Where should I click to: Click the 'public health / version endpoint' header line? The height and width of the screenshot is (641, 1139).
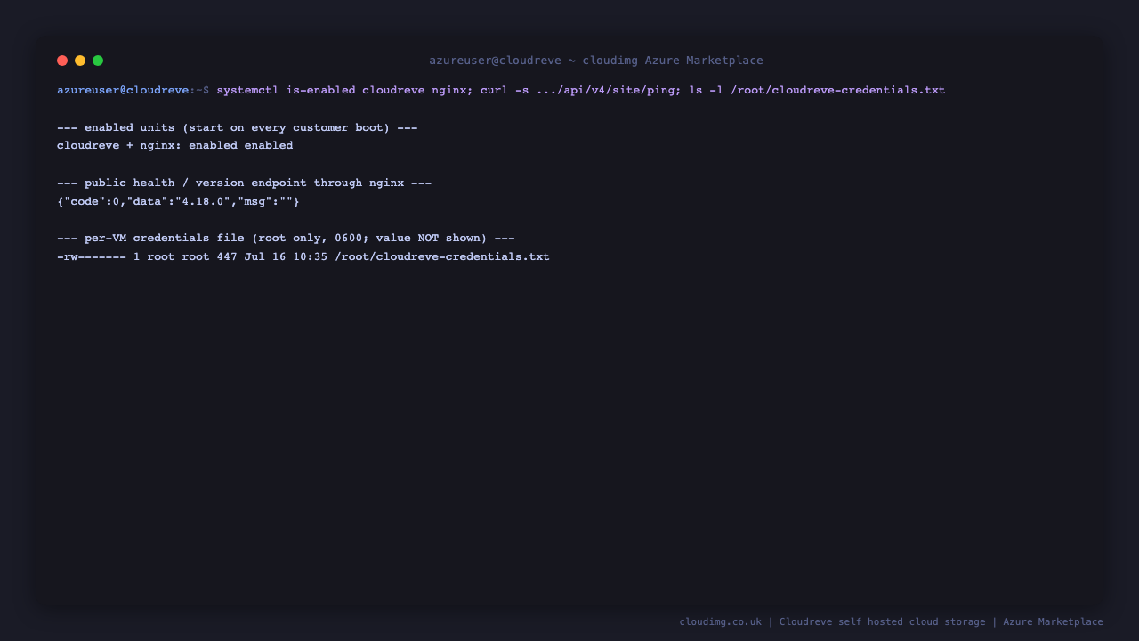point(245,183)
